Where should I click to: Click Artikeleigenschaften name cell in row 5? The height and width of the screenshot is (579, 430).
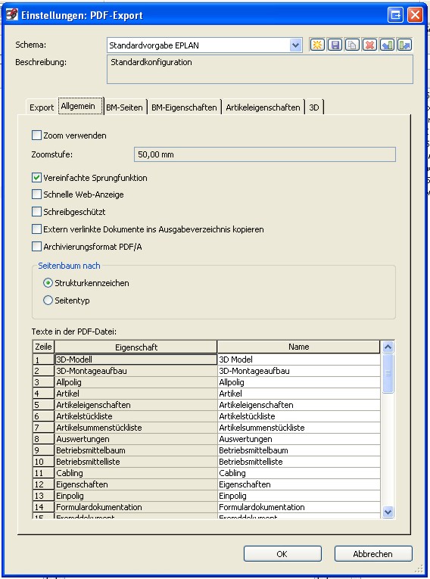298,405
